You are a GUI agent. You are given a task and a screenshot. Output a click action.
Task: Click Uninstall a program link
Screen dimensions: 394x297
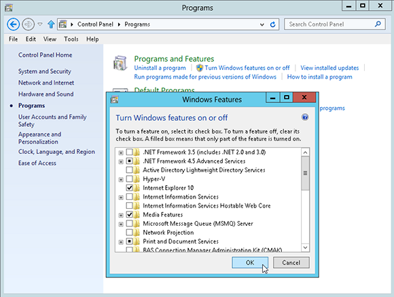tap(160, 68)
